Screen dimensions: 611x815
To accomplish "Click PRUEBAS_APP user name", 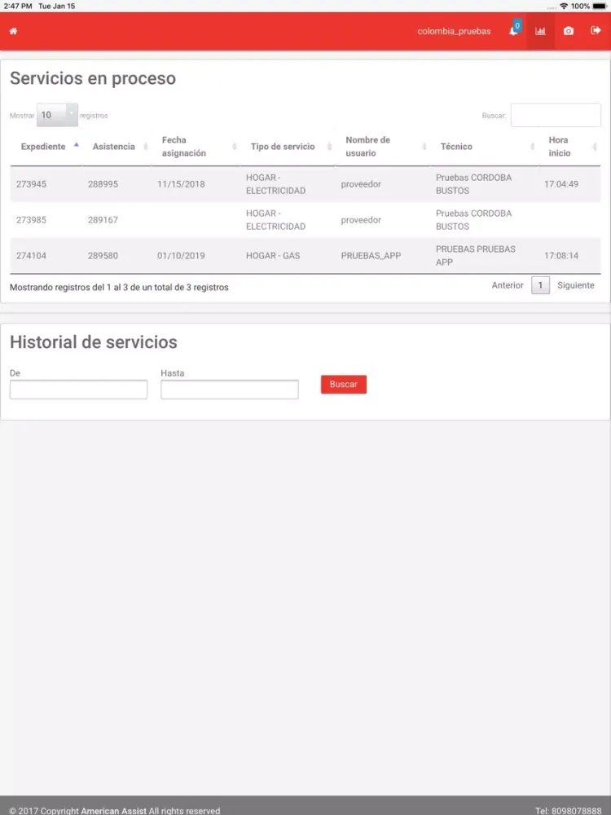I will tap(371, 256).
